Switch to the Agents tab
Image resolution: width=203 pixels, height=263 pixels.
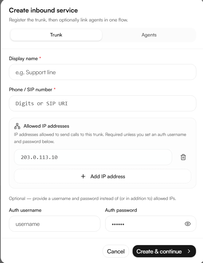pos(149,35)
